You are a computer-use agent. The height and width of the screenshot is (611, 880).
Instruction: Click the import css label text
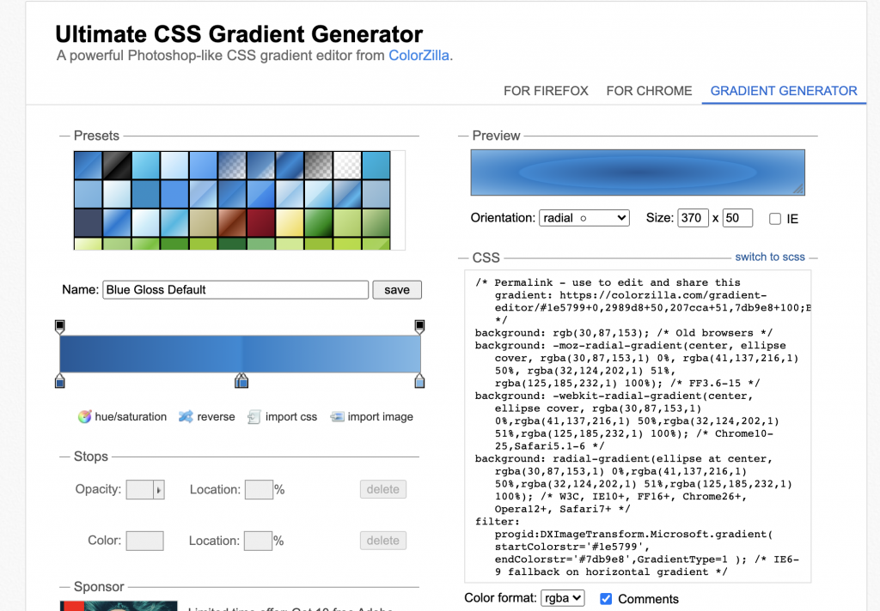coord(290,416)
